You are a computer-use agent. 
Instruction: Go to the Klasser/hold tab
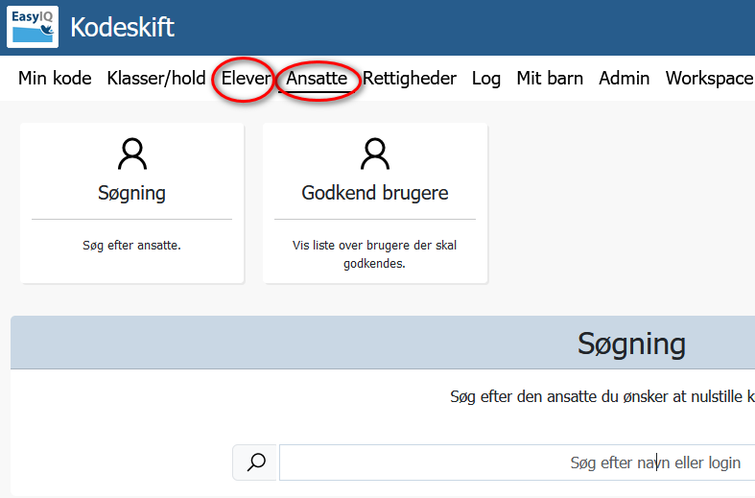tap(156, 78)
